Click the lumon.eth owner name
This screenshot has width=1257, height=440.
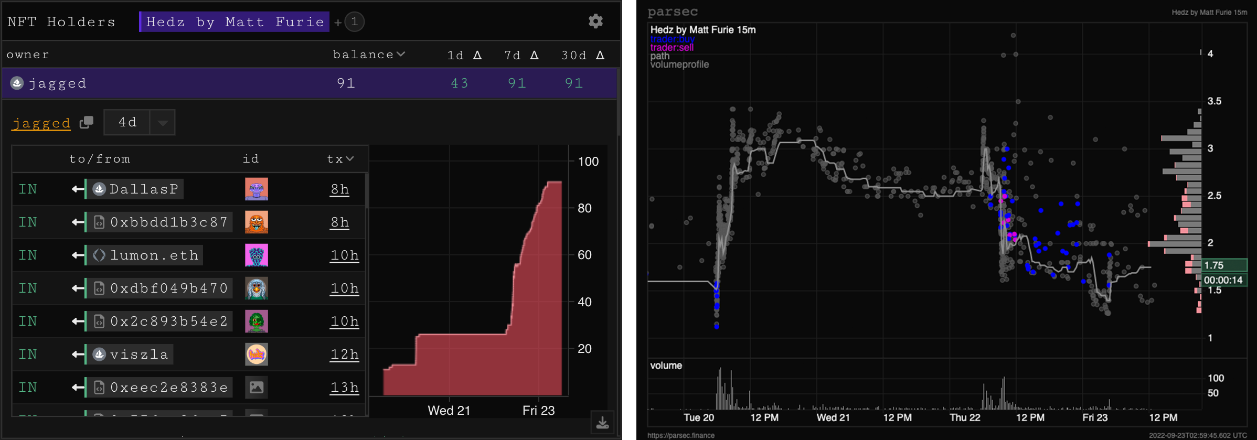click(154, 255)
